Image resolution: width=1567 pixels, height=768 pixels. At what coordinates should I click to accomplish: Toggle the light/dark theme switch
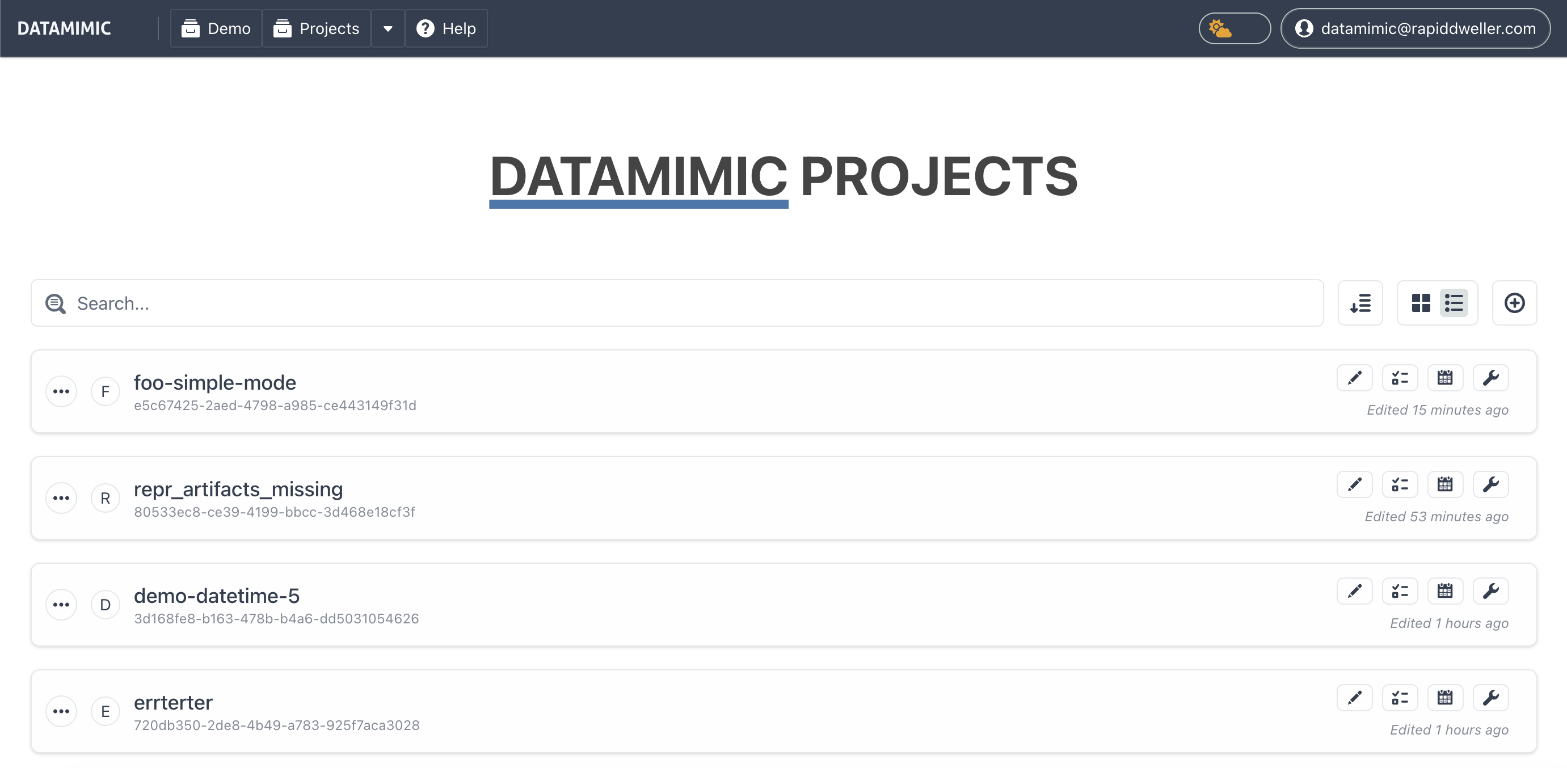(1233, 28)
